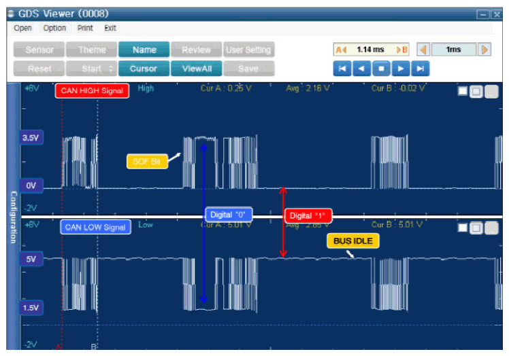The image size is (509, 356).
Task: Step waveform backward one frame
Action: tap(361, 69)
